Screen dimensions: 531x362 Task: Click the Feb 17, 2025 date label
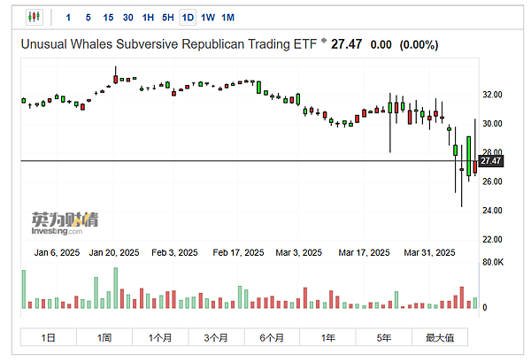(x=238, y=252)
